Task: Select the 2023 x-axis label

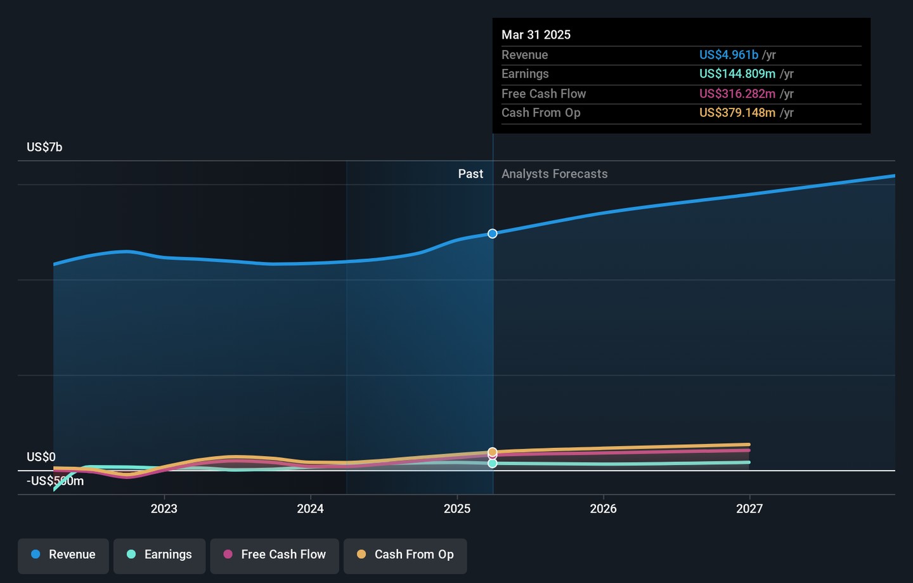Action: (164, 509)
